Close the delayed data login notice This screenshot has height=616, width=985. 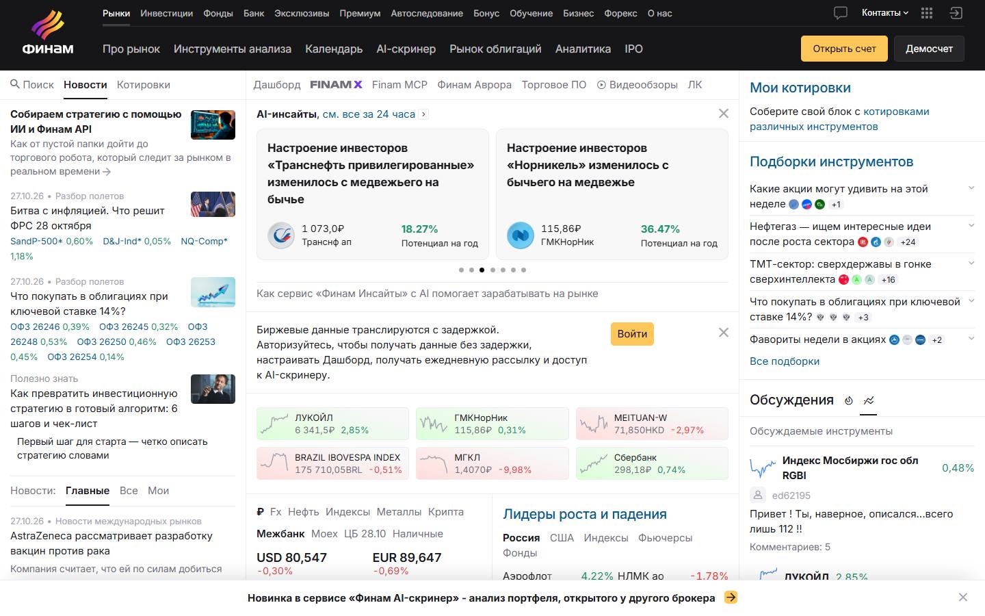[724, 333]
